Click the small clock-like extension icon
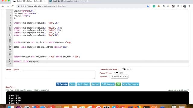193x108 pixels. coord(168,6)
